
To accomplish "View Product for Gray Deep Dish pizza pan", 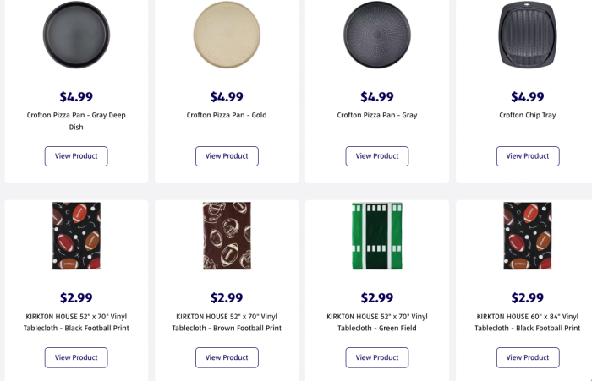I will tap(76, 156).
